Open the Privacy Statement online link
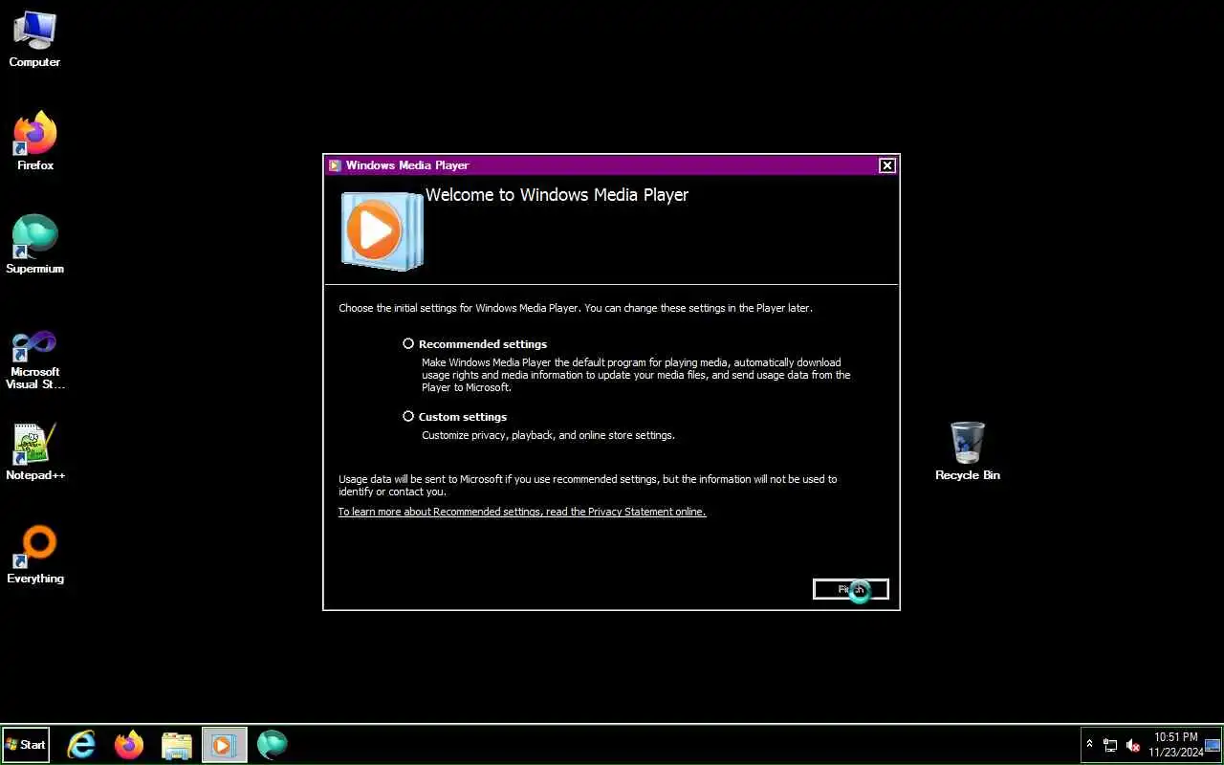The width and height of the screenshot is (1224, 765). (x=522, y=512)
